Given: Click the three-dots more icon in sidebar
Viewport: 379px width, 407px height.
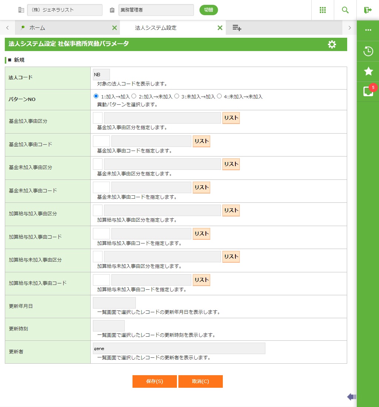Looking at the screenshot, I should [x=368, y=30].
